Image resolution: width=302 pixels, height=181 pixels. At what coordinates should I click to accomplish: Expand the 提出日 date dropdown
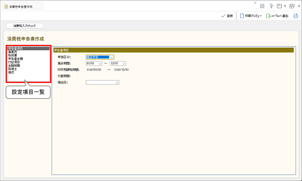tap(117, 82)
